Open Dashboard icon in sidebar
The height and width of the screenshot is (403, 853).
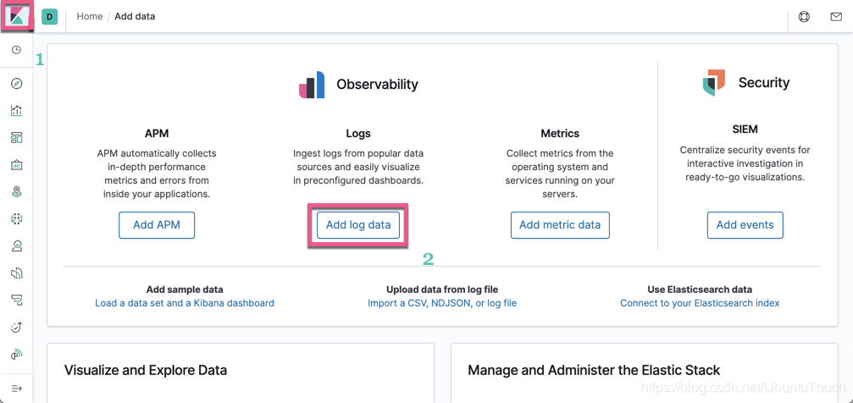16,137
